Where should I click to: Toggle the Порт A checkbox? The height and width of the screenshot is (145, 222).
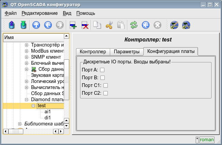(102, 70)
